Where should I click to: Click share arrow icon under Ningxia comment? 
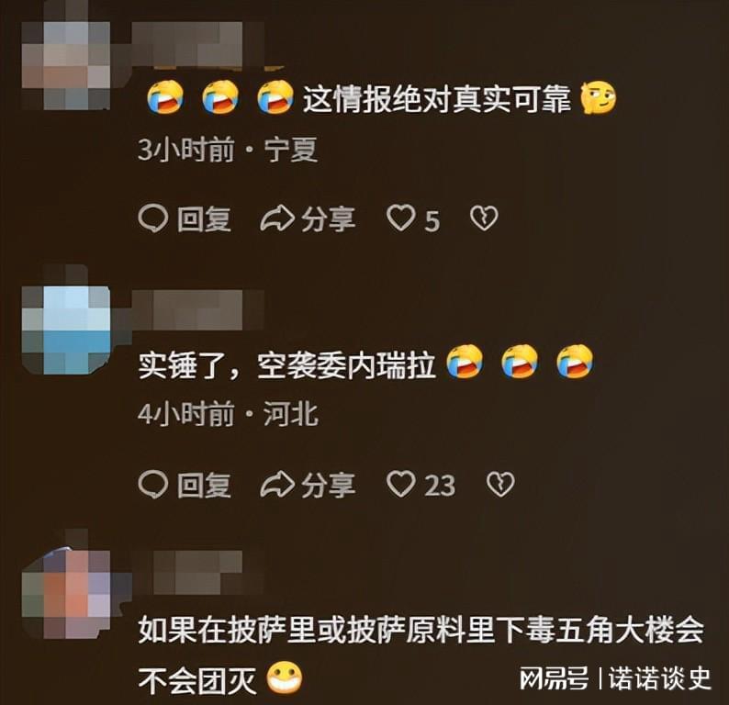(277, 218)
